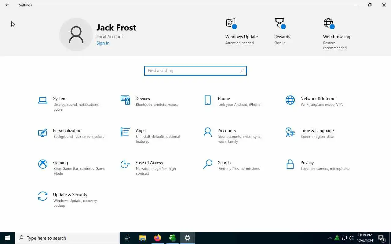Open the Devices keyboard icon
This screenshot has width=391, height=244.
(x=125, y=100)
